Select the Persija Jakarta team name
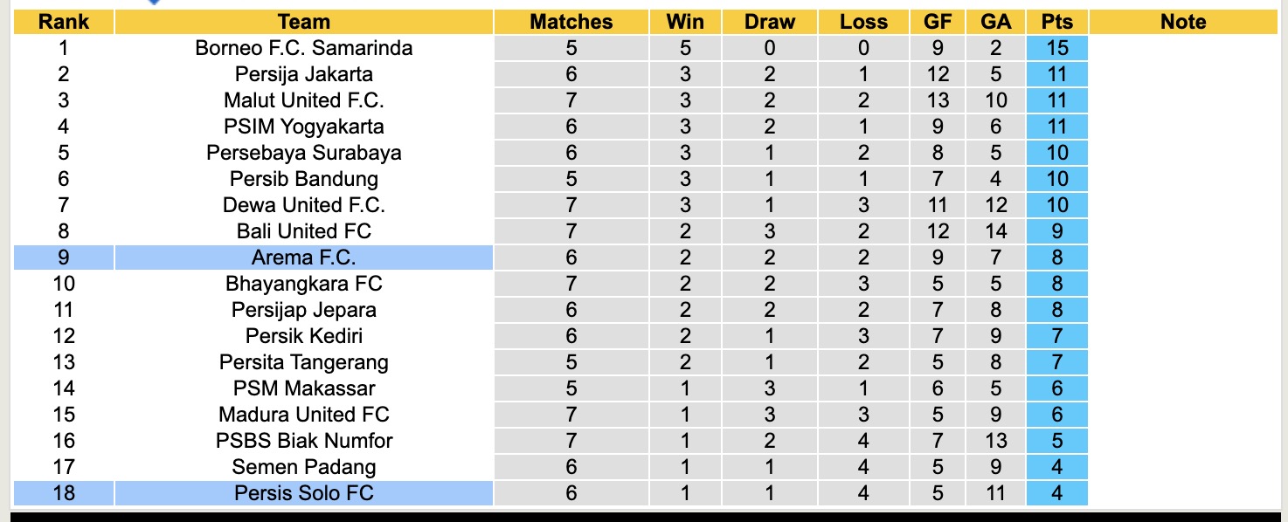Image resolution: width=1288 pixels, height=522 pixels. (x=304, y=74)
